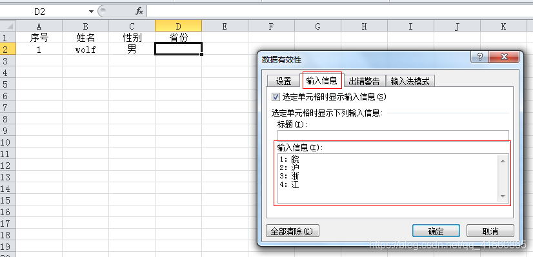
Task: Click the Select All corner triangle
Action: [8, 26]
